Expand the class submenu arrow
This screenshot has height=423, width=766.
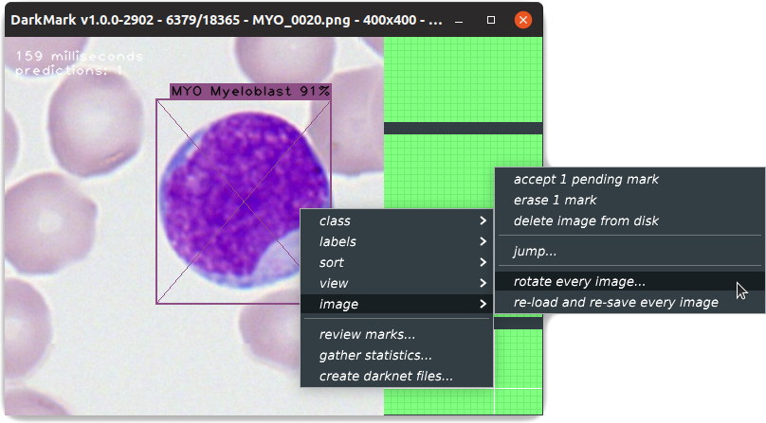point(483,220)
